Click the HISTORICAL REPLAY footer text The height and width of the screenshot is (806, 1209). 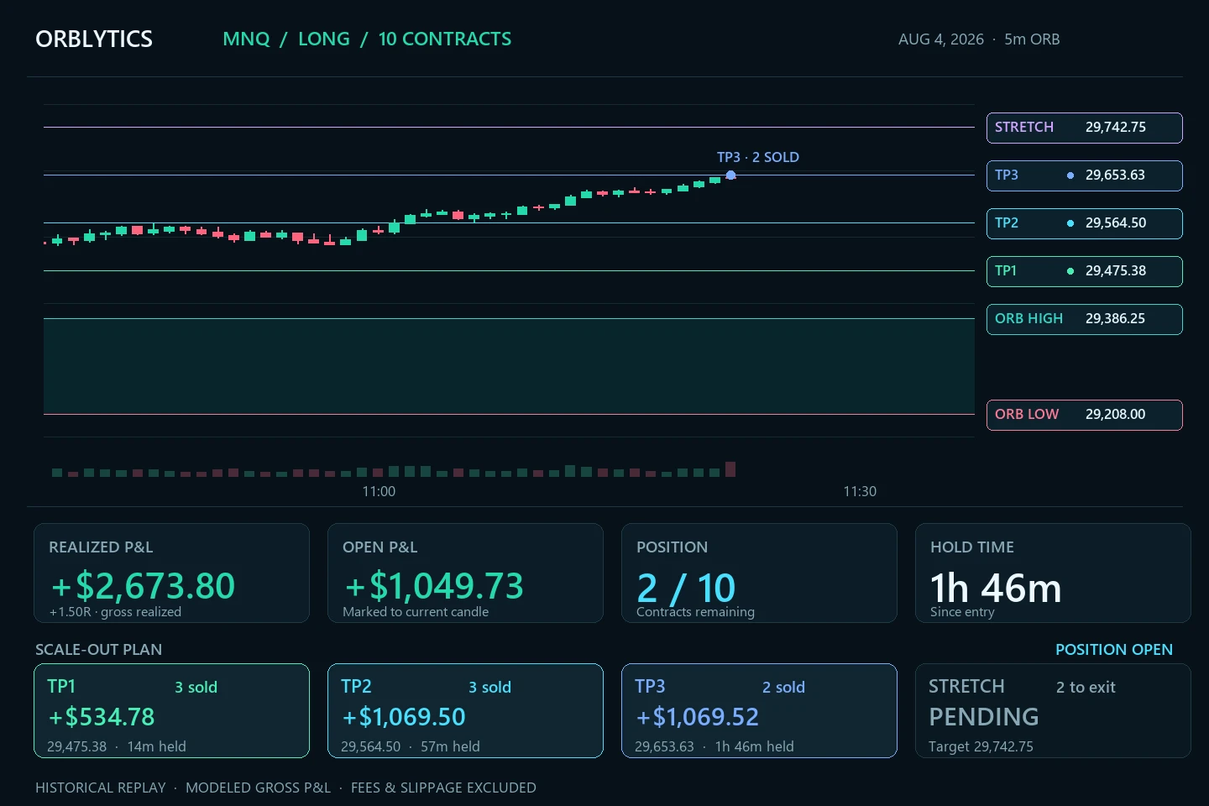tap(101, 788)
